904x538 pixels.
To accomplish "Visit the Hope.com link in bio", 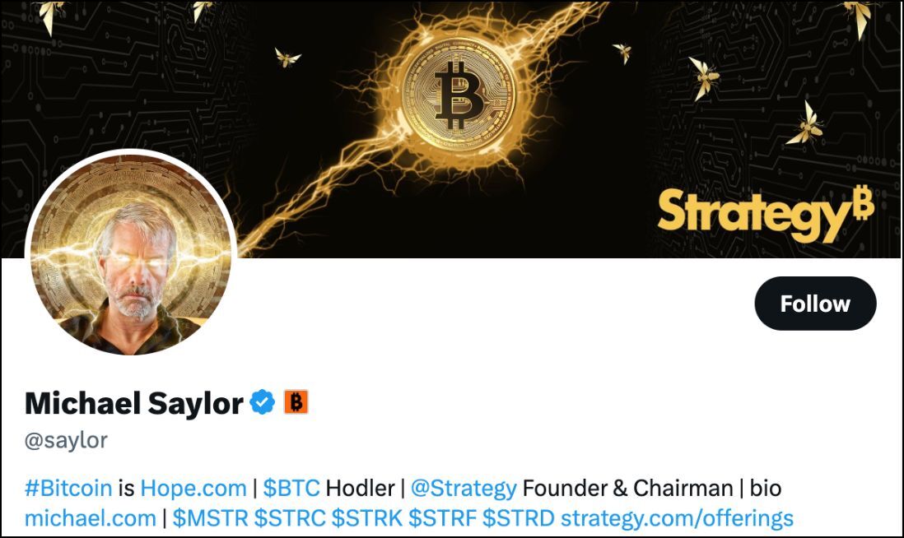I will click(x=193, y=489).
